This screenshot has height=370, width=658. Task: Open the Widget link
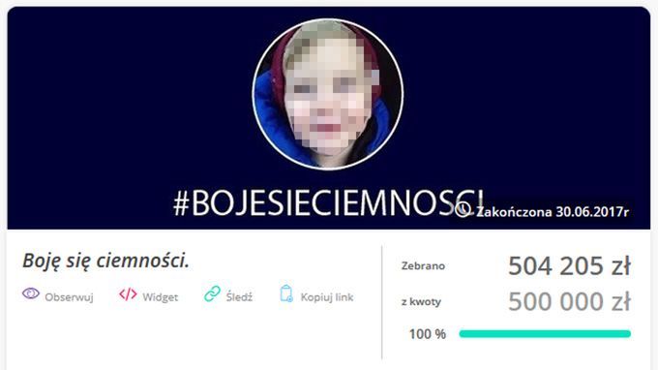point(161,297)
